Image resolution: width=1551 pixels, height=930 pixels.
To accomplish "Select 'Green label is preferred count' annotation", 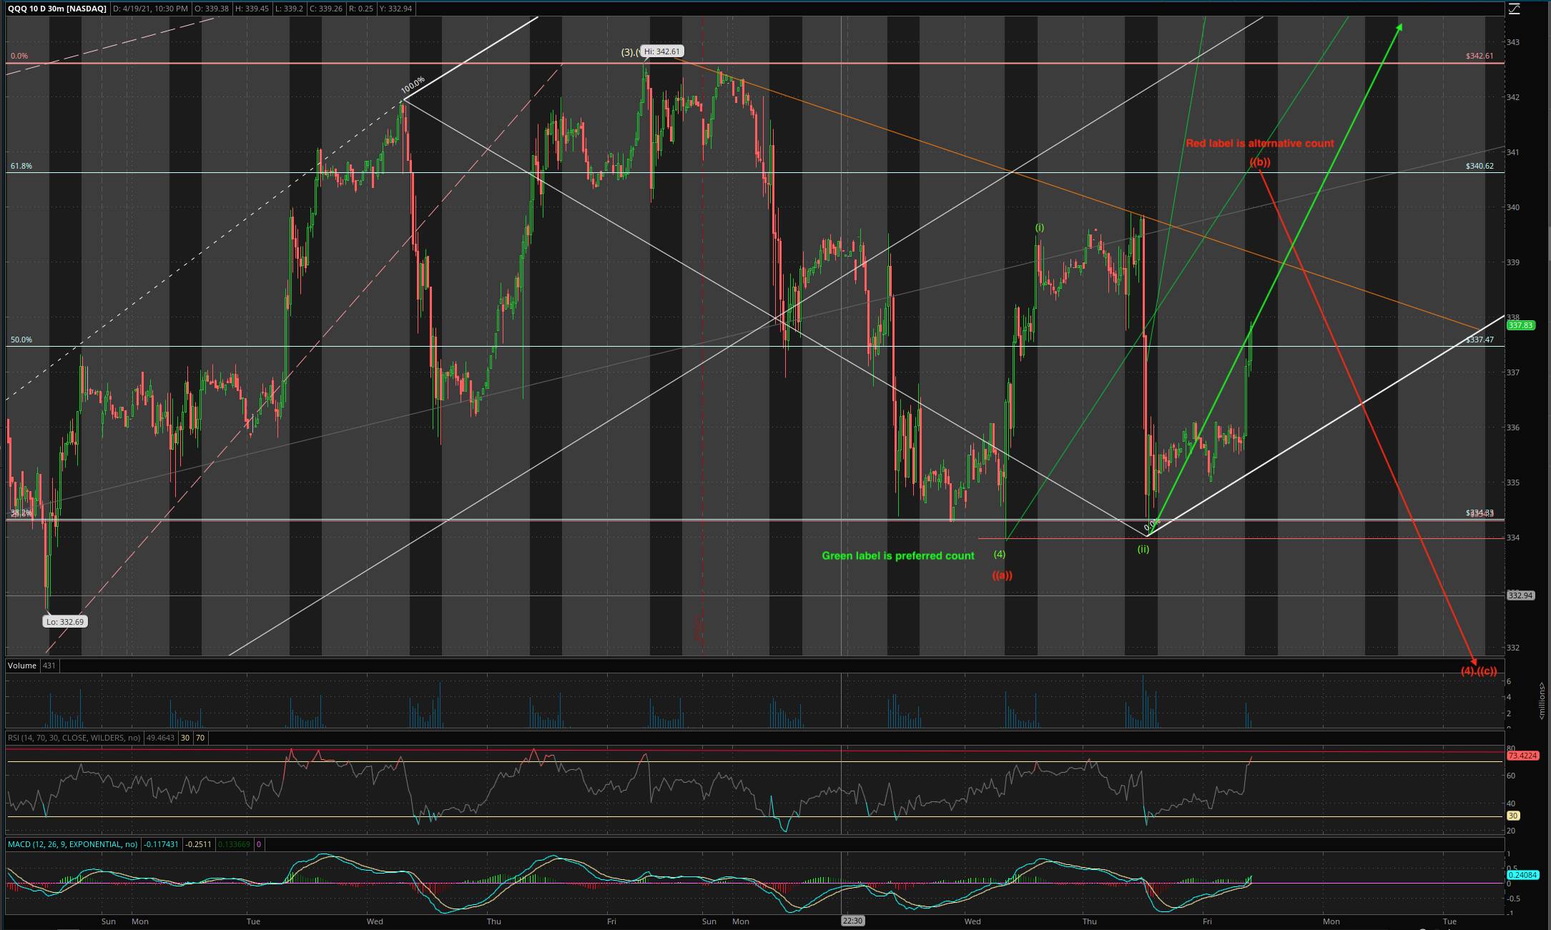I will 897,555.
